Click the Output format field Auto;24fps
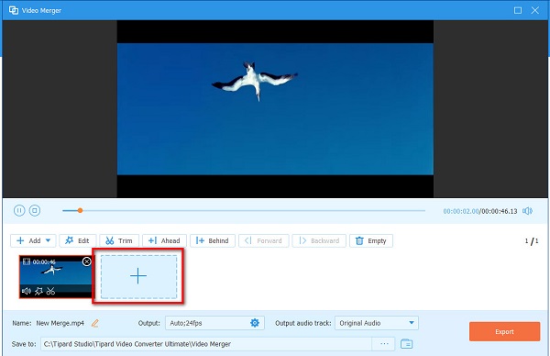Image resolution: width=550 pixels, height=356 pixels. tap(214, 323)
